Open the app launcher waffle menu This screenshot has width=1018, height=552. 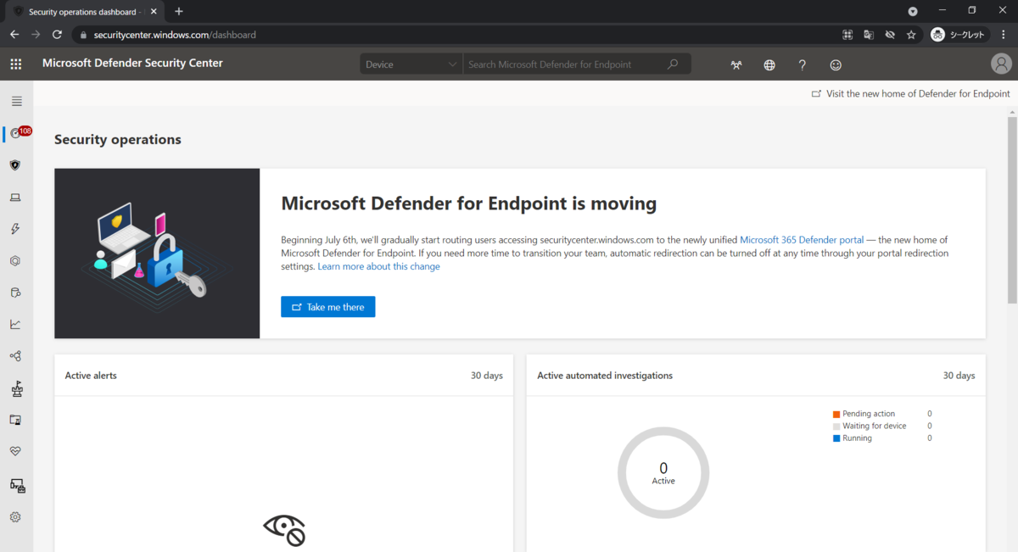[x=15, y=64]
